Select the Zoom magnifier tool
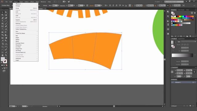The height and width of the screenshot is (111, 197). click(6, 55)
